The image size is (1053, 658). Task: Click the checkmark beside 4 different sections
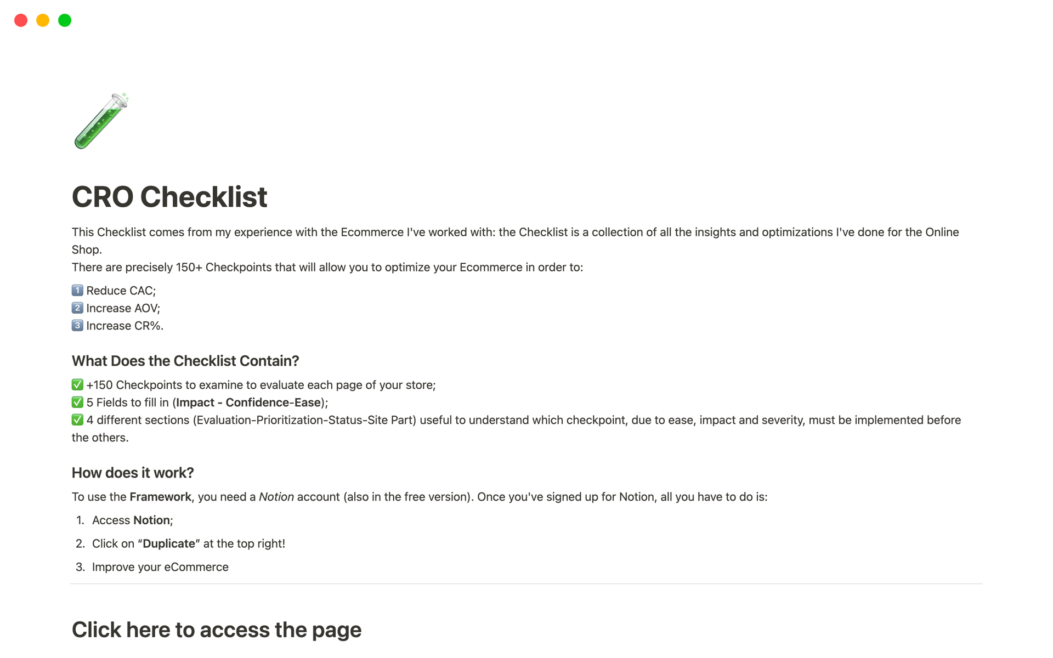tap(77, 419)
